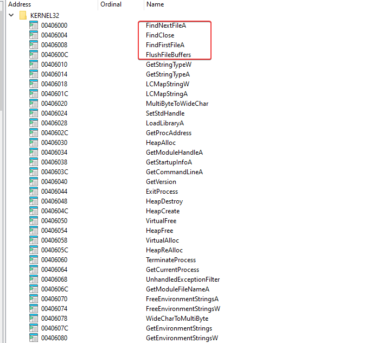Select the KERNEL32 folder icon
This screenshot has width=384, height=343.
23,15
